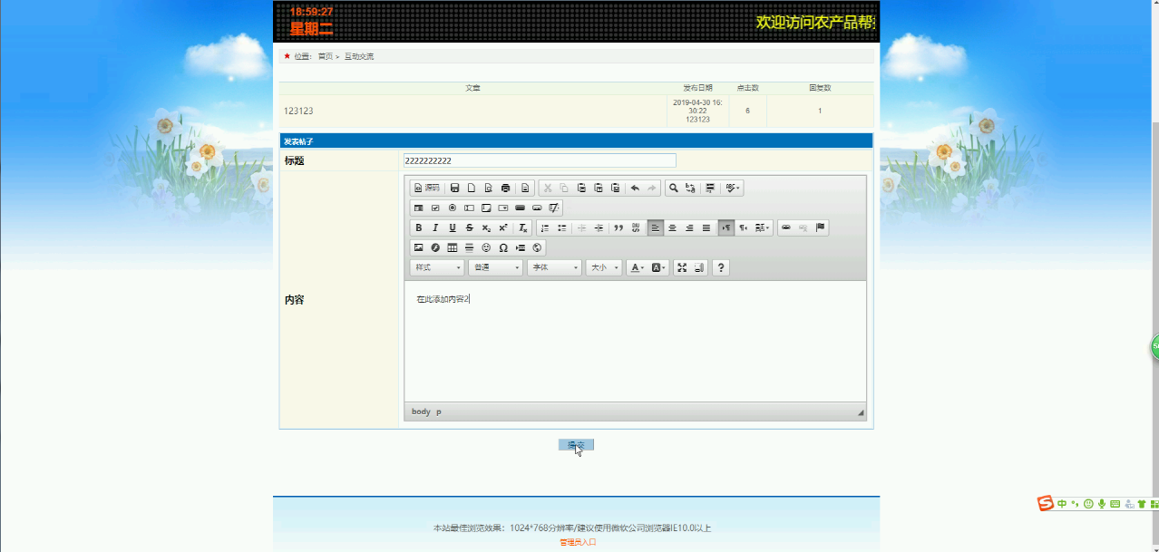Open the Special Character omega icon
This screenshot has height=552, width=1159.
click(x=503, y=247)
